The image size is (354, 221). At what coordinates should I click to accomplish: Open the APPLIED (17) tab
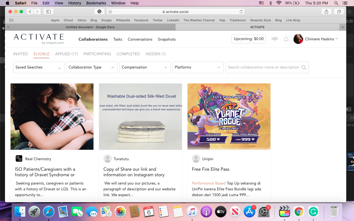(66, 54)
